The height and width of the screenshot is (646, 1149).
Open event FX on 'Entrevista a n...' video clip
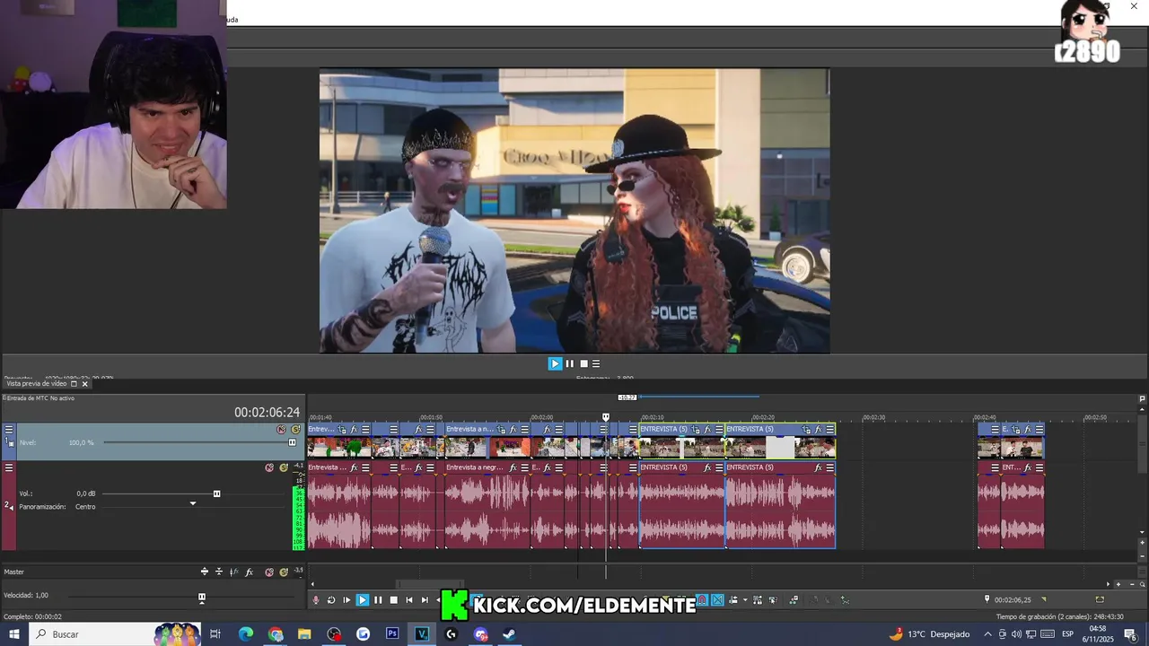(513, 429)
